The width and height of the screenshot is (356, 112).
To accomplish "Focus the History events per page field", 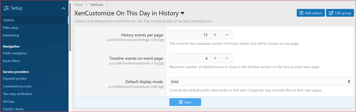I will click(x=189, y=35).
